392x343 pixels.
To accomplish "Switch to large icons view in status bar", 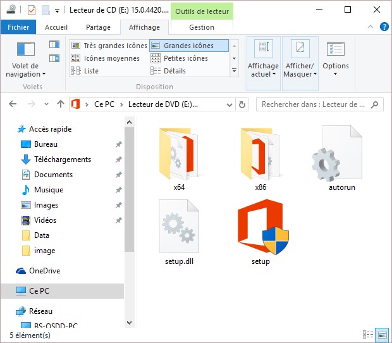I will 381,334.
